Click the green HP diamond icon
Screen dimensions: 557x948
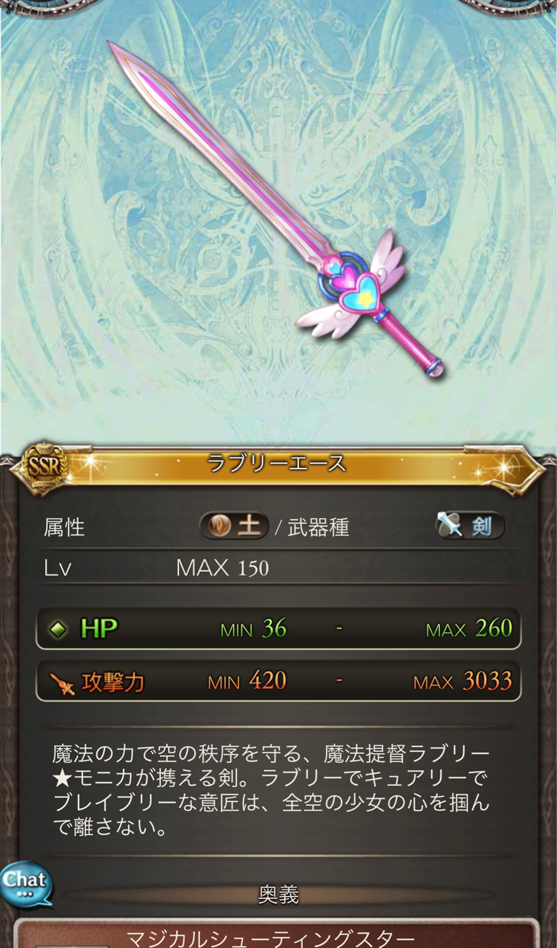pyautogui.click(x=58, y=630)
